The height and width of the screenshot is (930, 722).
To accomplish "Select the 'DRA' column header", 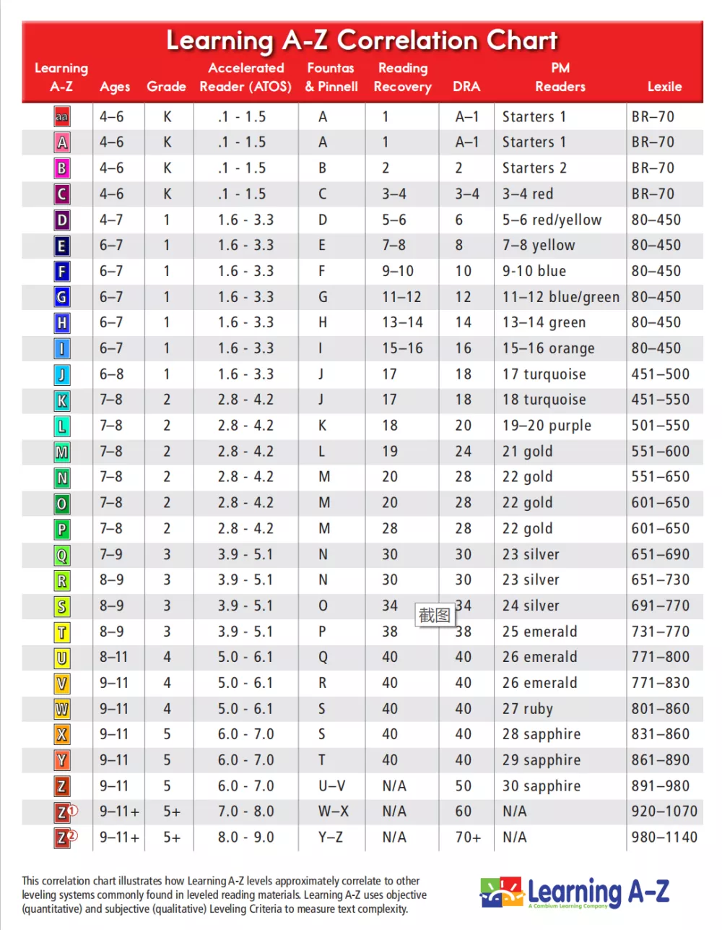I will click(x=466, y=87).
